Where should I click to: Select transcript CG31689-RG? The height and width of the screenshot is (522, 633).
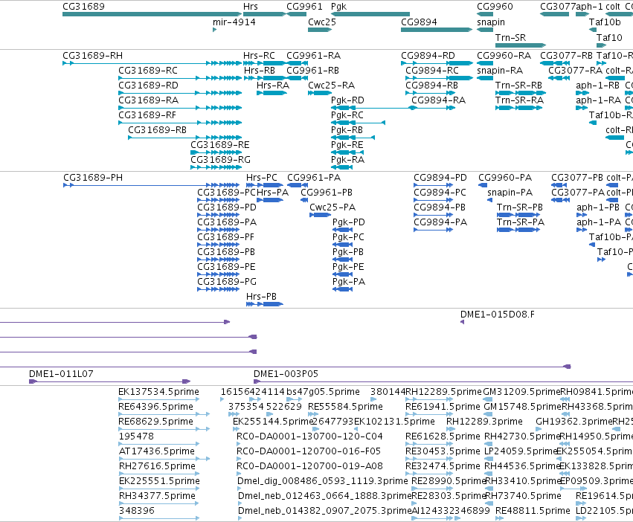(x=216, y=167)
